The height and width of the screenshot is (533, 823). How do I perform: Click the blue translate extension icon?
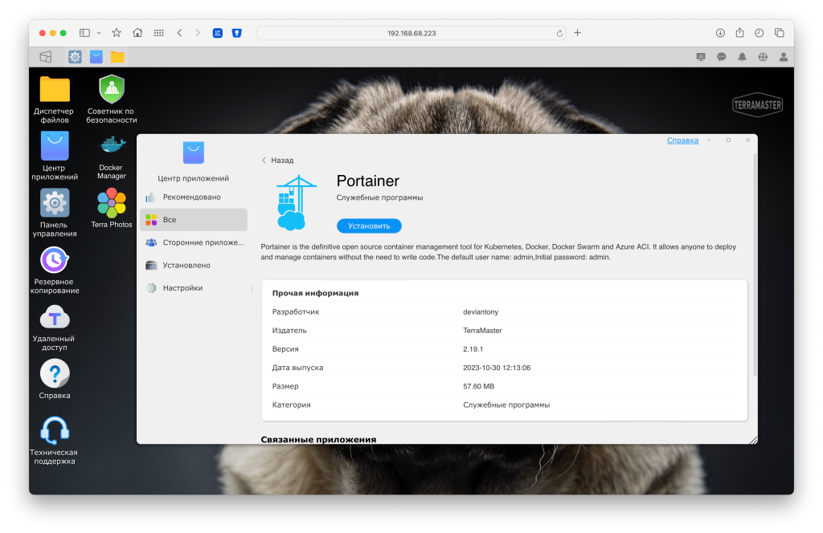pos(217,32)
